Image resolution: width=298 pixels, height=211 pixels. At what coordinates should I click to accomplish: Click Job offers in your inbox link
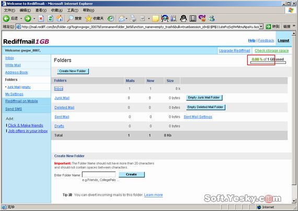tap(28, 131)
